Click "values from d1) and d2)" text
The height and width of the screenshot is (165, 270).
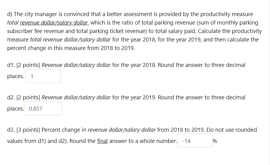(37, 141)
